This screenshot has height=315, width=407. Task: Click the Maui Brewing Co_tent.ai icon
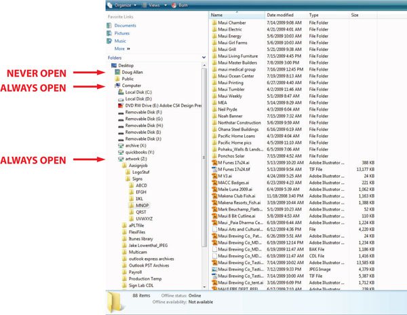tap(214, 282)
